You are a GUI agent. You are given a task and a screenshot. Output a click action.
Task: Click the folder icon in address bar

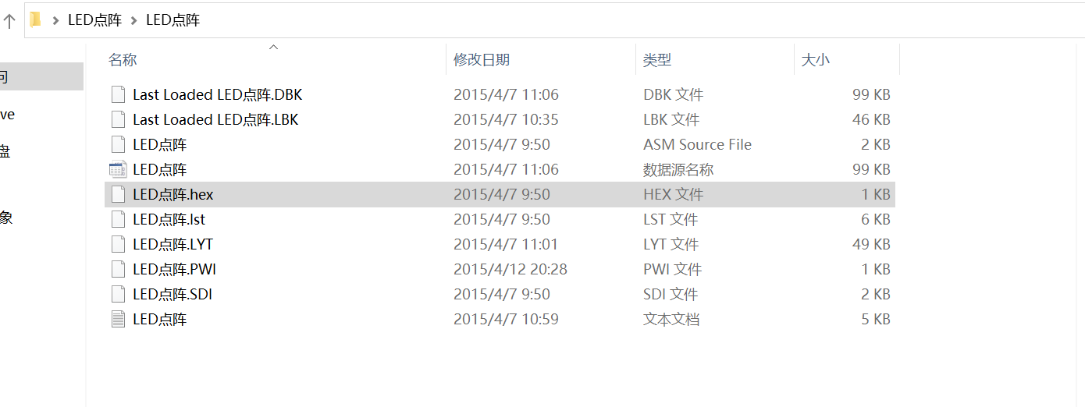[35, 19]
